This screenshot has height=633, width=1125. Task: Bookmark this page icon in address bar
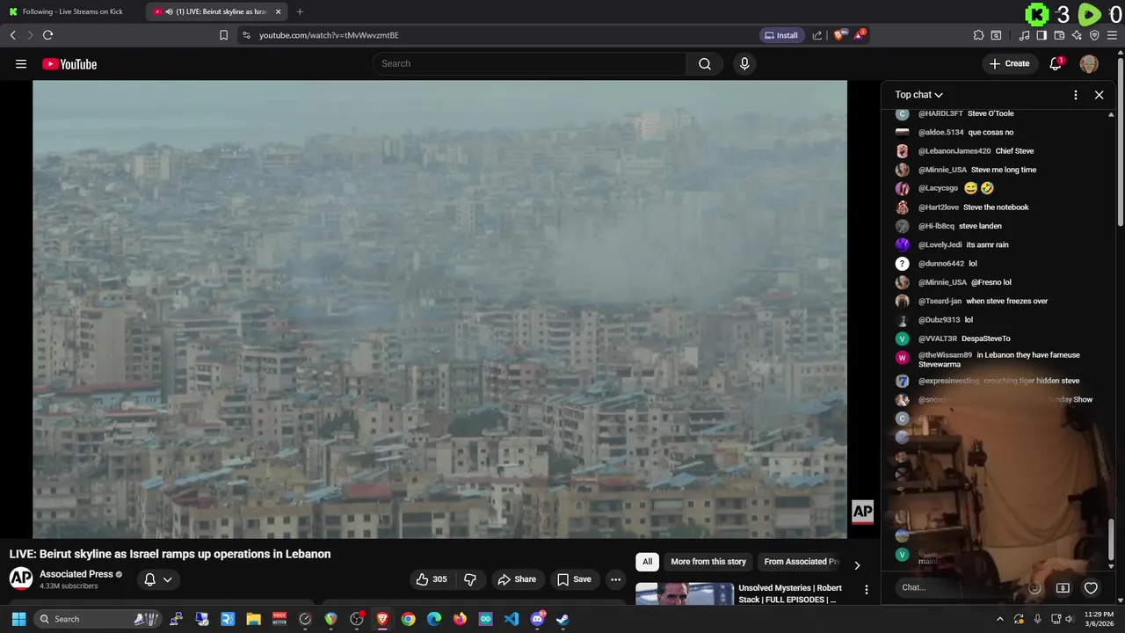coord(223,35)
